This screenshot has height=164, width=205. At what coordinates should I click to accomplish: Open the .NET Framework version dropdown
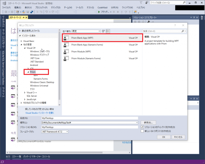pos(55,132)
